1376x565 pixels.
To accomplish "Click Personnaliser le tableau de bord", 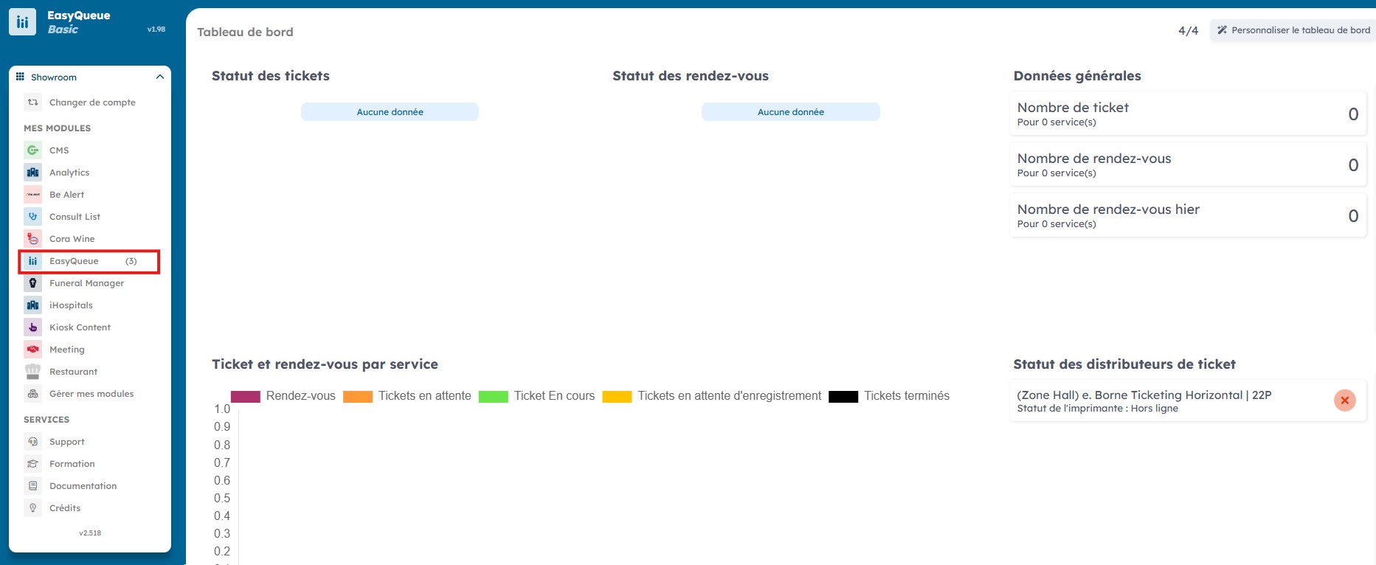I will [1293, 30].
